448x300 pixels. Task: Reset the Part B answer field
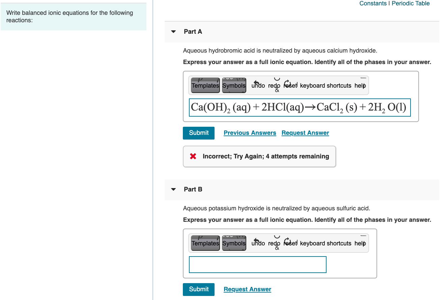click(290, 243)
